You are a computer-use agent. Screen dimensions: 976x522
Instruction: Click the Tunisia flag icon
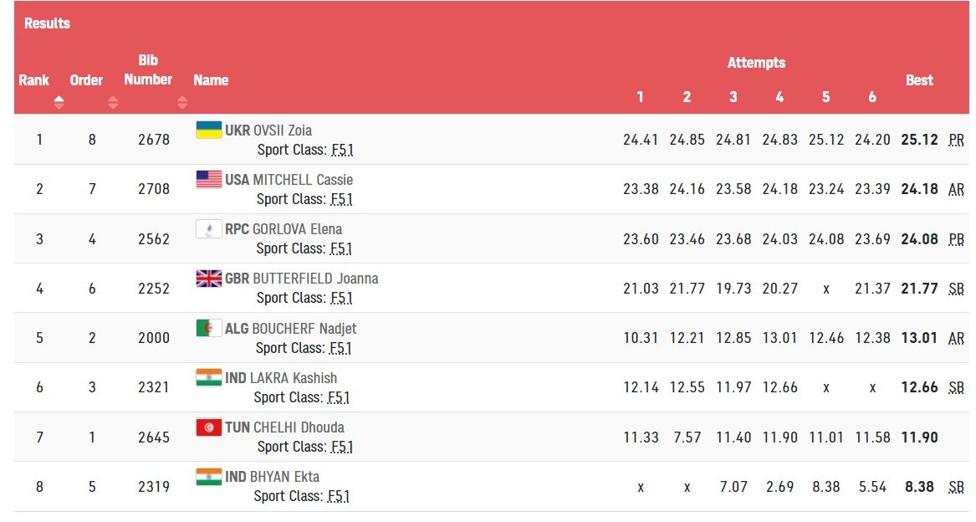pyautogui.click(x=208, y=427)
